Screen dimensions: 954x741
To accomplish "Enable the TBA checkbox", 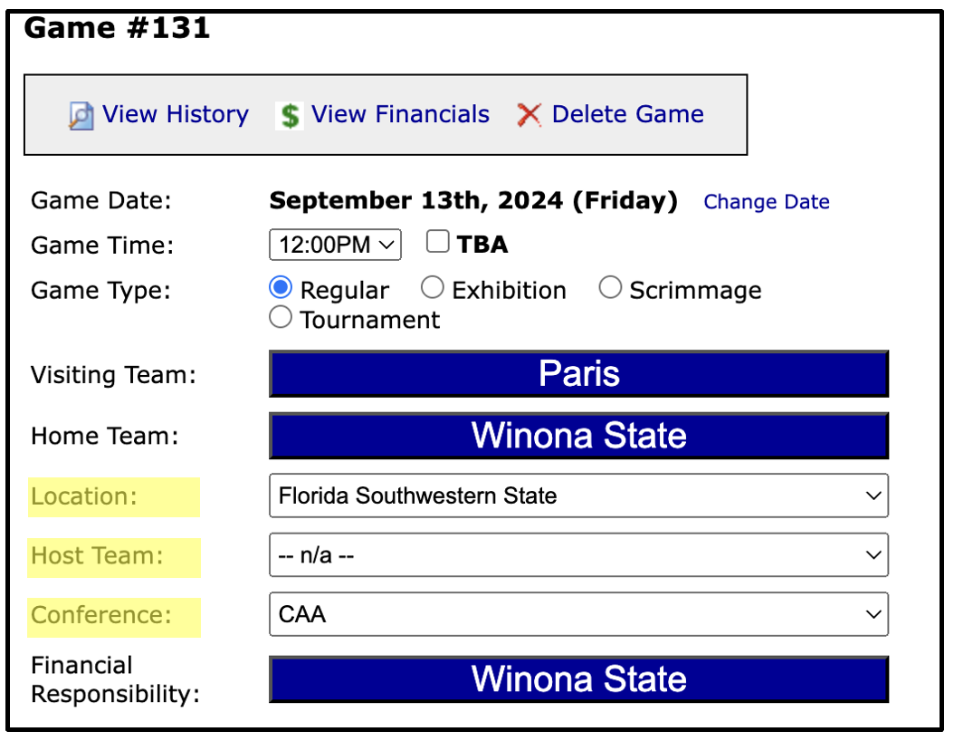I will (437, 242).
